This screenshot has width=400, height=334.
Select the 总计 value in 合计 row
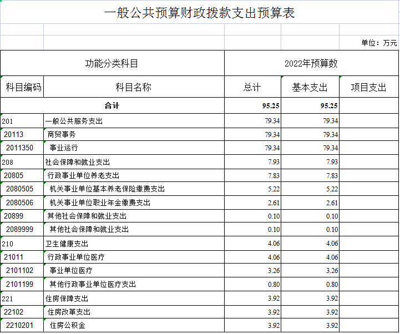click(x=252, y=105)
